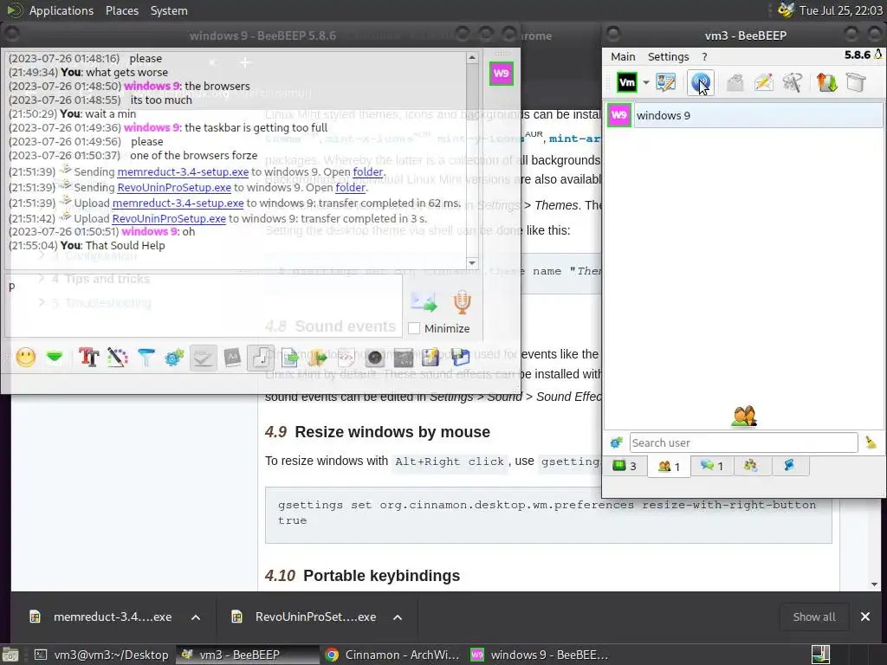Viewport: 887px width, 665px height.
Task: Open the Settings menu in vm3 BeeBEEP
Action: coord(668,56)
